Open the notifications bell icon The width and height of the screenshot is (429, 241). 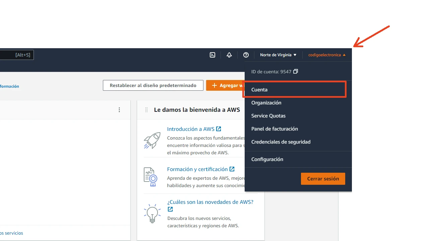pos(229,55)
